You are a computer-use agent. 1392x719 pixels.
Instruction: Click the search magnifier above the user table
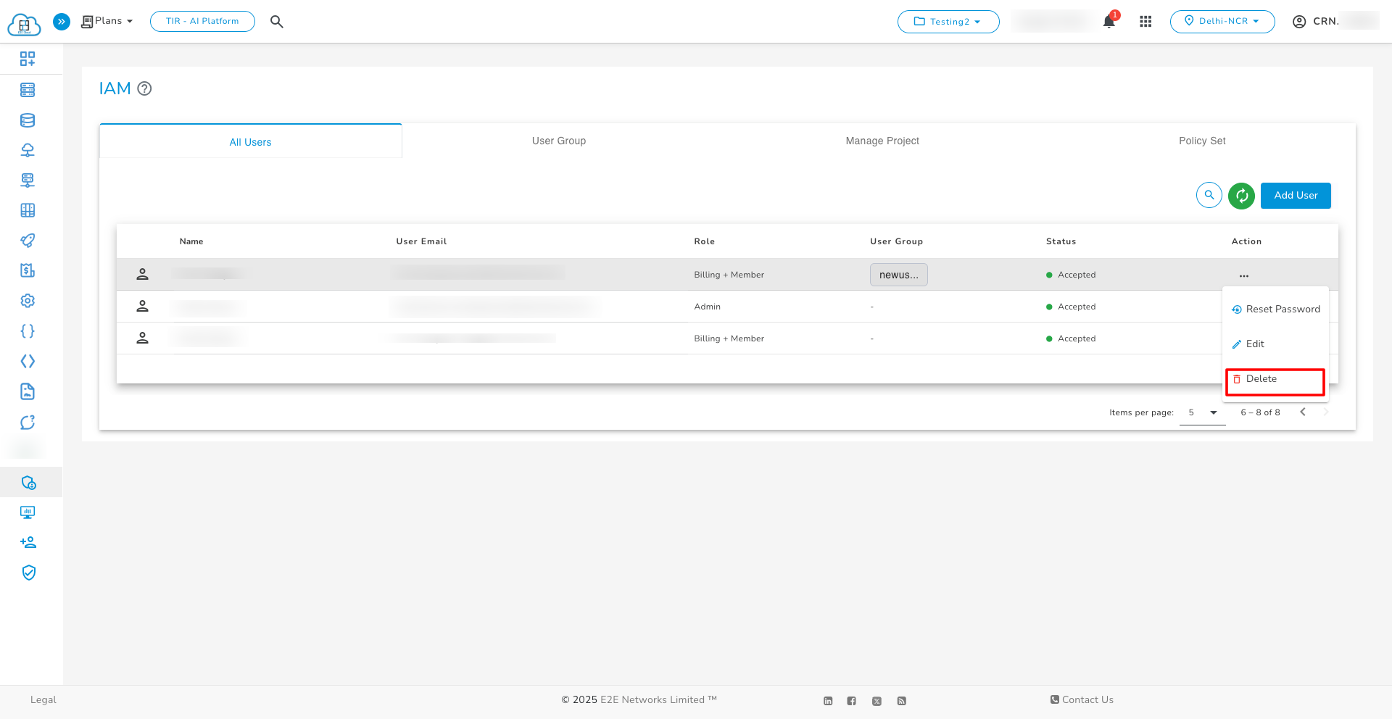(1209, 195)
